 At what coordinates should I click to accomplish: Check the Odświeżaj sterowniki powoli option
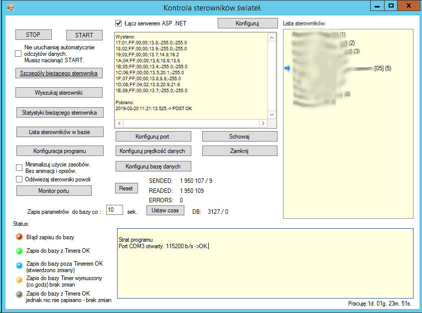click(x=19, y=179)
